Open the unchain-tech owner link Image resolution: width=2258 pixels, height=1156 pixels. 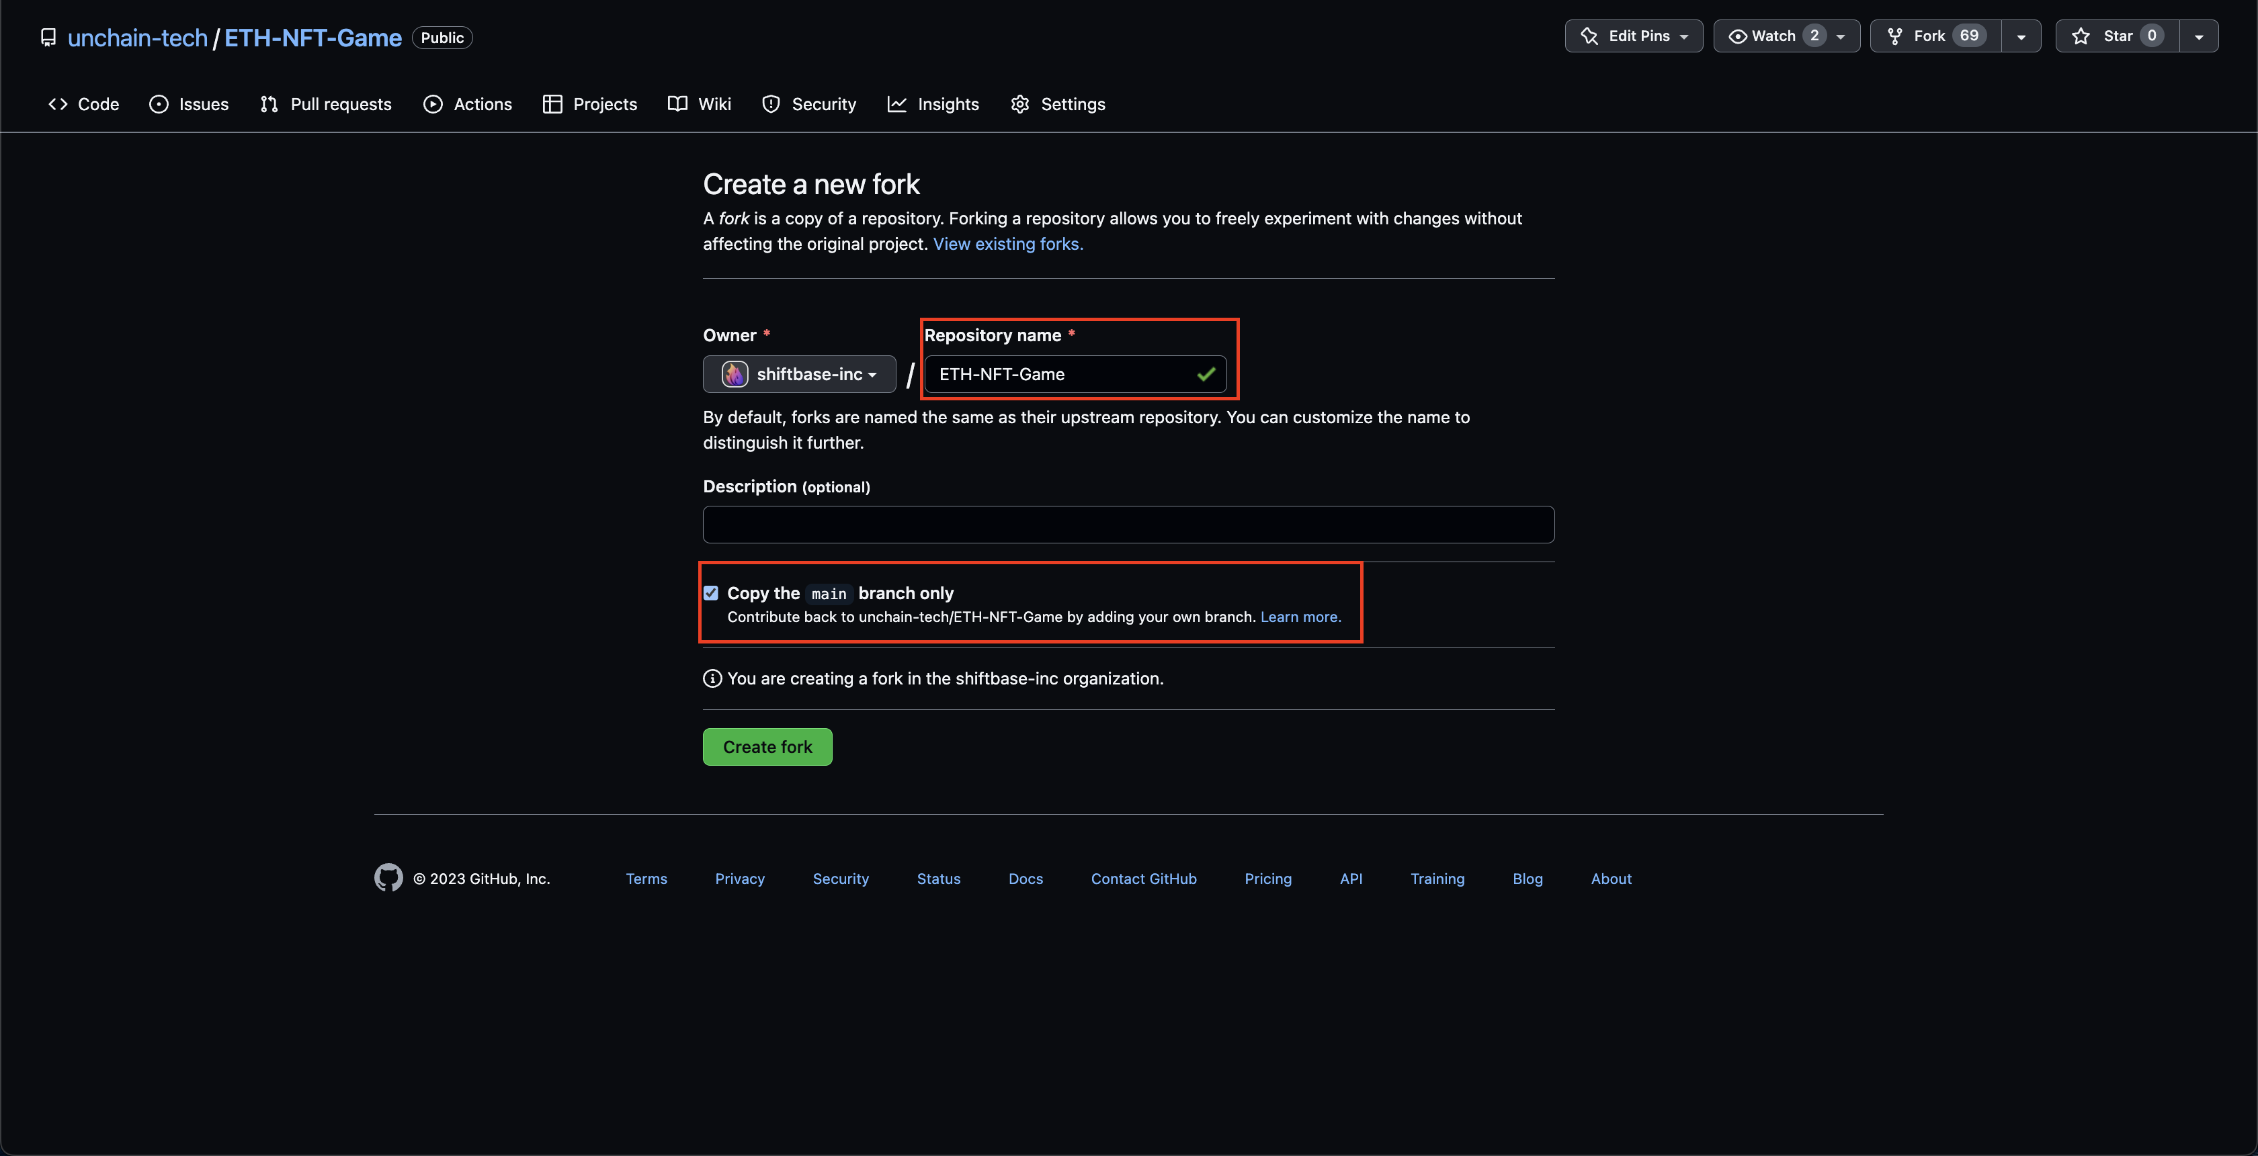coord(138,38)
